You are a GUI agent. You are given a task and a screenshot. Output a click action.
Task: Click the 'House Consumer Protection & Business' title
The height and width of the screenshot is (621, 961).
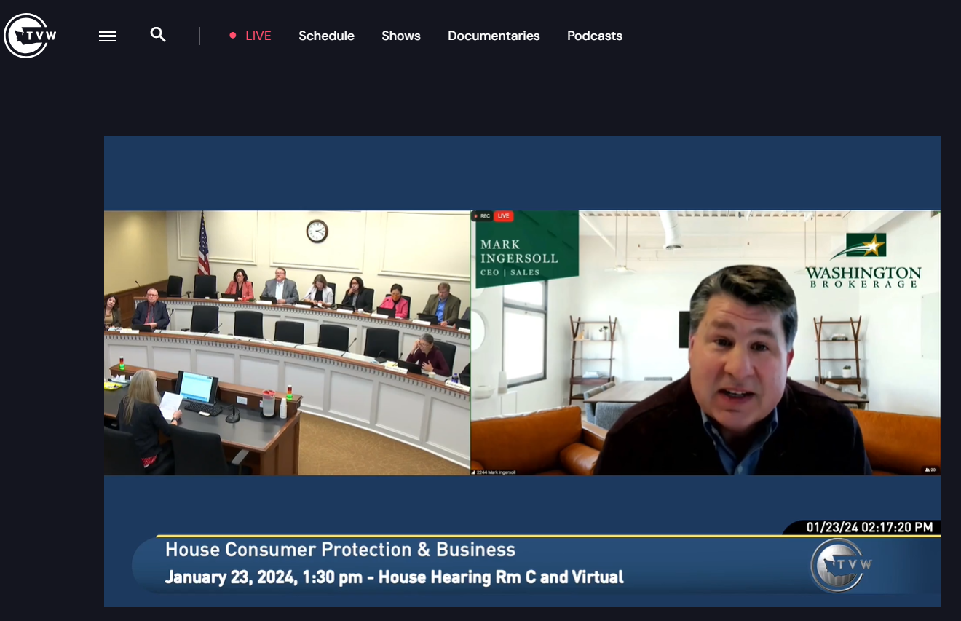point(340,550)
